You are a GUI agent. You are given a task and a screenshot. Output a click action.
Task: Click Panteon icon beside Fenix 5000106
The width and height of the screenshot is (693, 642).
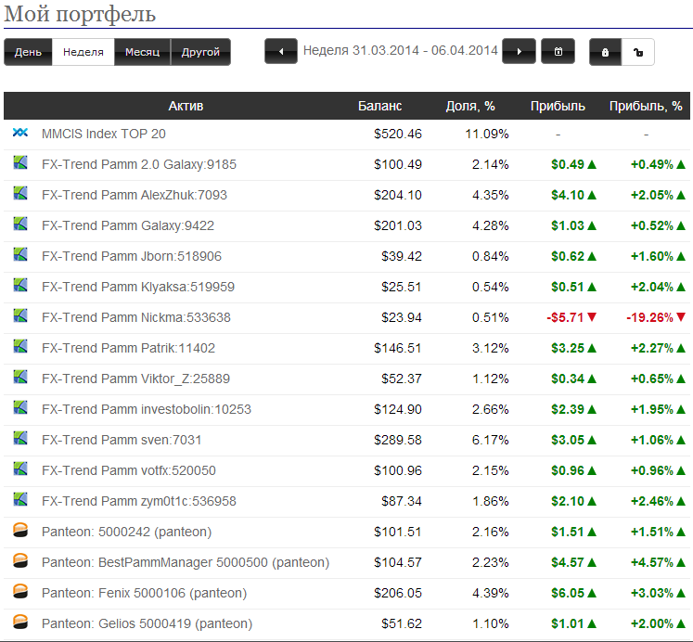tap(20, 591)
